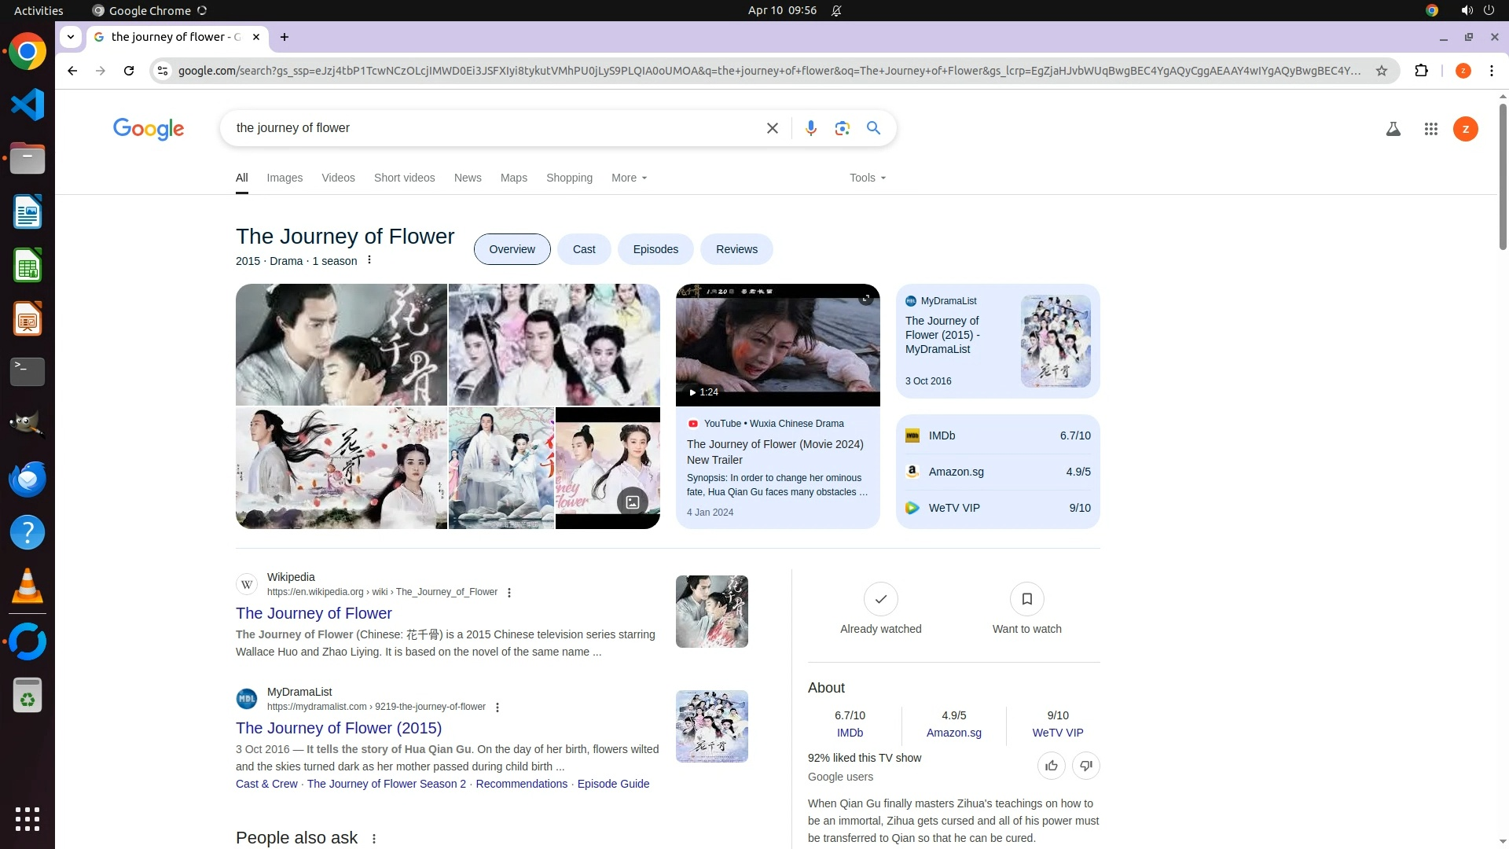
Task: Mark show as Already watched
Action: (880, 600)
